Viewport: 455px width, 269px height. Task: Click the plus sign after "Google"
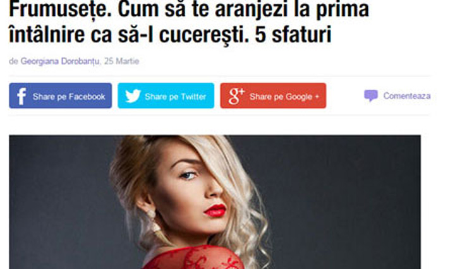317,97
